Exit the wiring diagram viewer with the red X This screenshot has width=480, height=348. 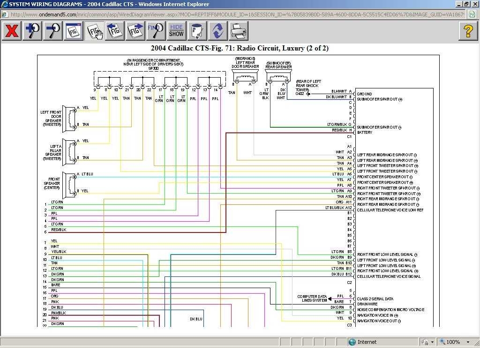coord(11,31)
